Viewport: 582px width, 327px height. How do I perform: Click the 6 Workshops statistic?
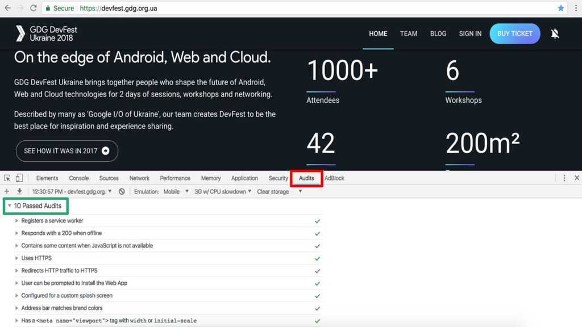tap(463, 82)
